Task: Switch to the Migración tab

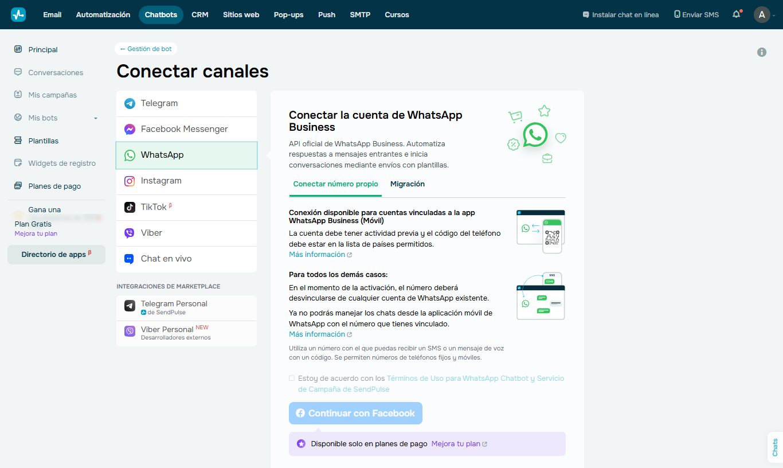Action: point(408,184)
